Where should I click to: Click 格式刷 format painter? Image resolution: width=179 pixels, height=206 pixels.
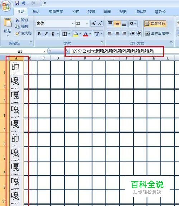[x=23, y=33]
